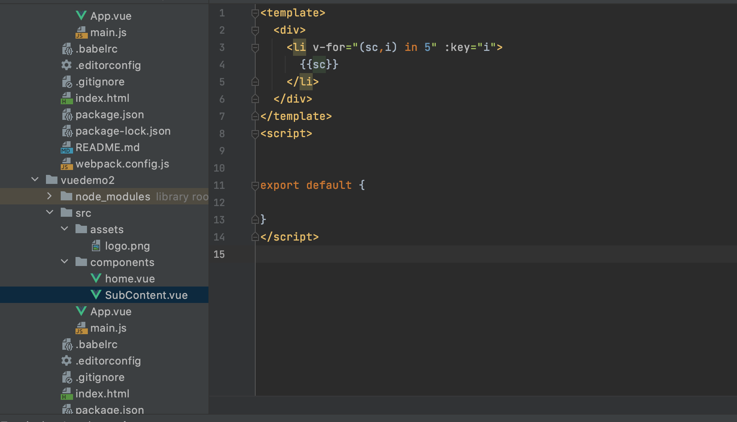Open the webpack.config.js file name
Image resolution: width=737 pixels, height=422 pixels.
point(122,164)
